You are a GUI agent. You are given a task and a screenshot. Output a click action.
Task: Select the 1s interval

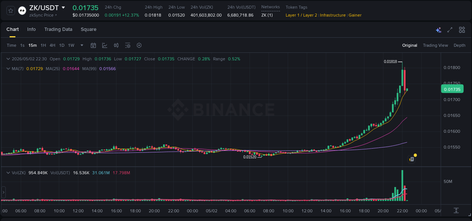click(x=22, y=45)
